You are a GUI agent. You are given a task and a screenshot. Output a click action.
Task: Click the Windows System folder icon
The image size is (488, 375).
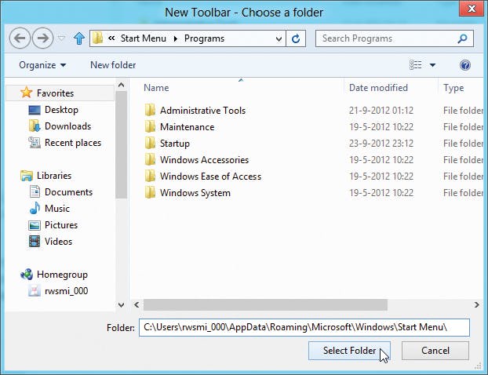[x=150, y=192]
